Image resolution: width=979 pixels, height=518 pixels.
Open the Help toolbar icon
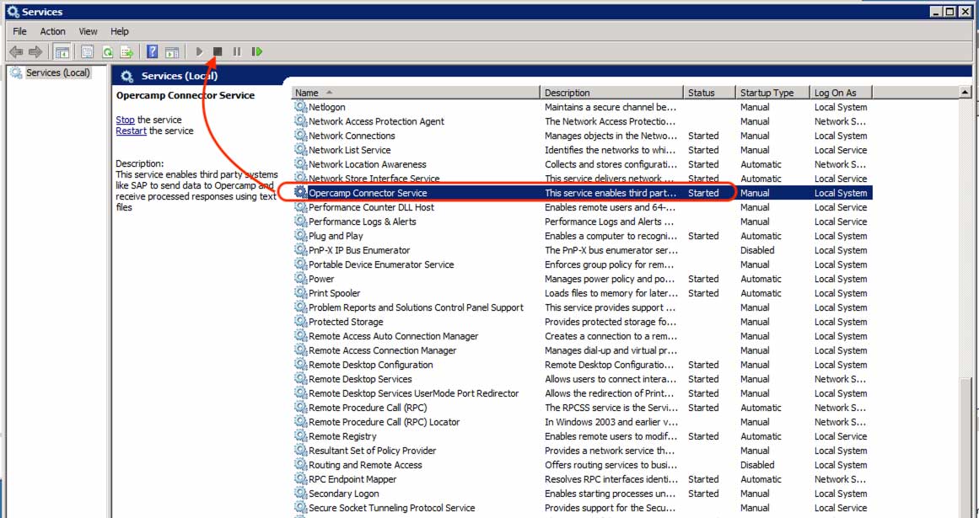[x=153, y=52]
